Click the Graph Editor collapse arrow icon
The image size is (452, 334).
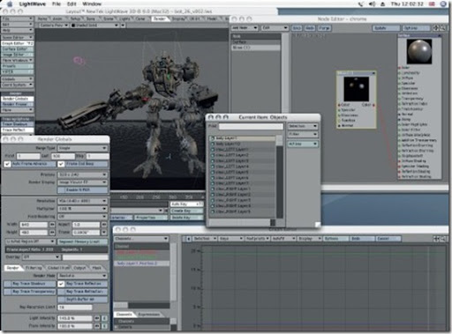point(188,239)
